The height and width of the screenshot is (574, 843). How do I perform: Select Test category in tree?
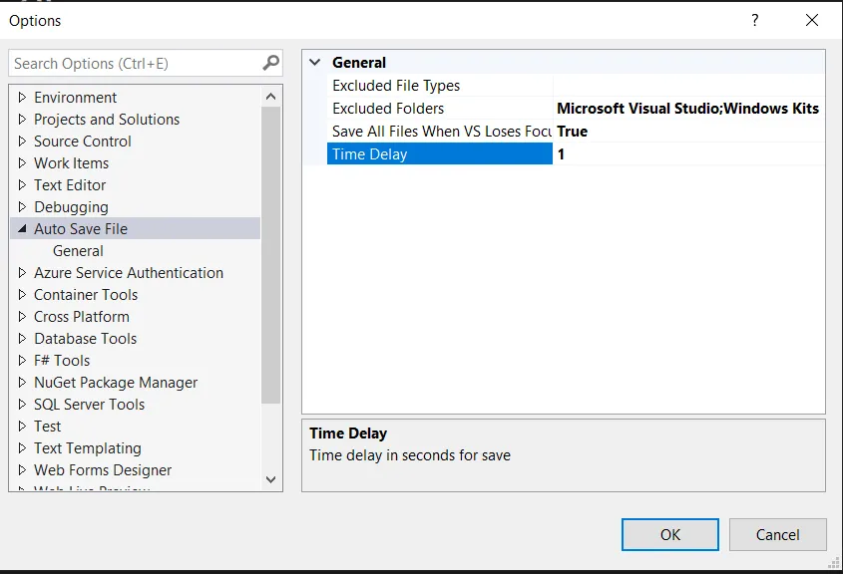point(47,427)
